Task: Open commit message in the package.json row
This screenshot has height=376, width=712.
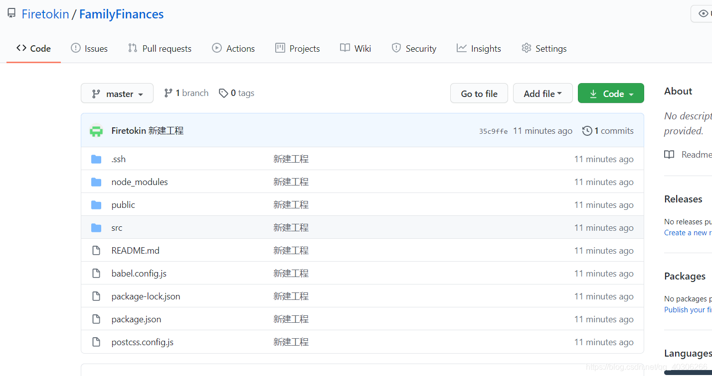Action: click(291, 319)
